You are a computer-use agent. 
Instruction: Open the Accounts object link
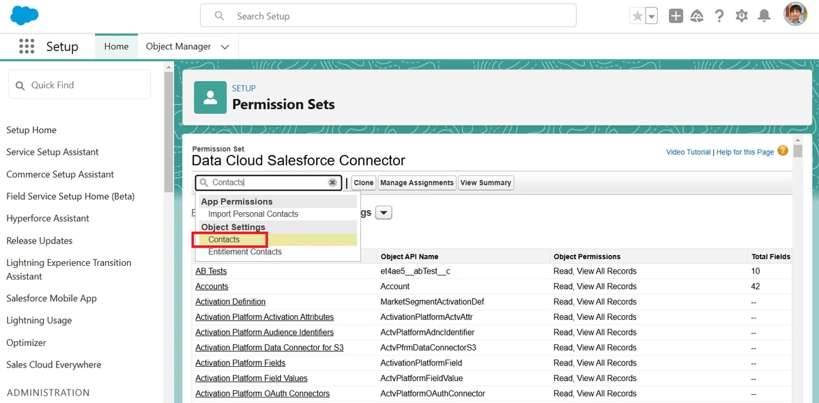tap(212, 286)
